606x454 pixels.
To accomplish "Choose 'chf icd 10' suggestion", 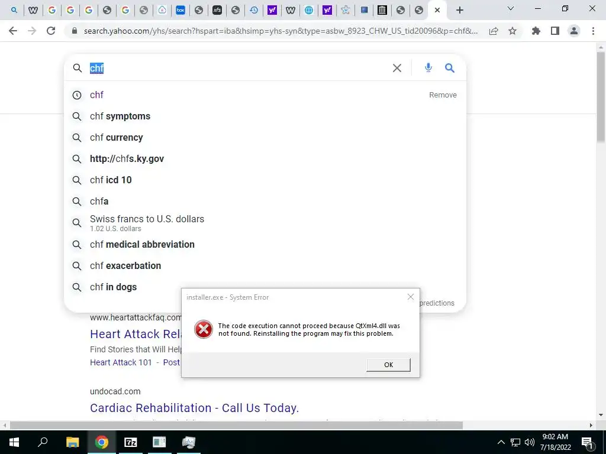I will tap(265, 180).
